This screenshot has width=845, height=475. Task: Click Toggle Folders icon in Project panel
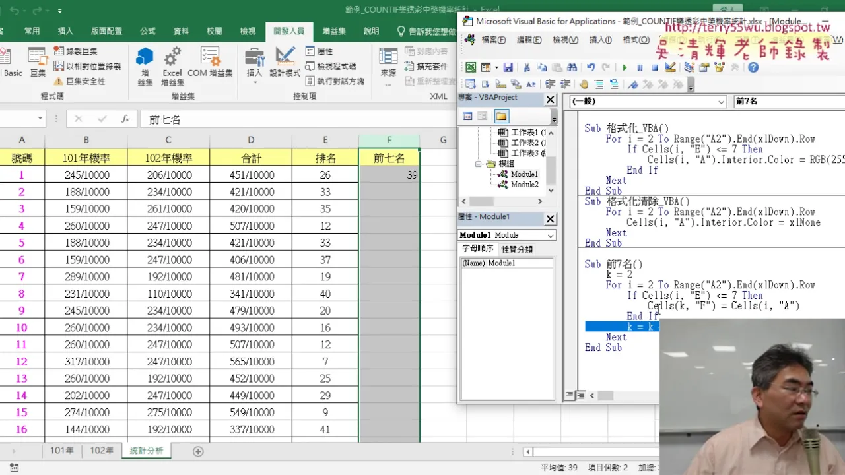click(x=502, y=116)
